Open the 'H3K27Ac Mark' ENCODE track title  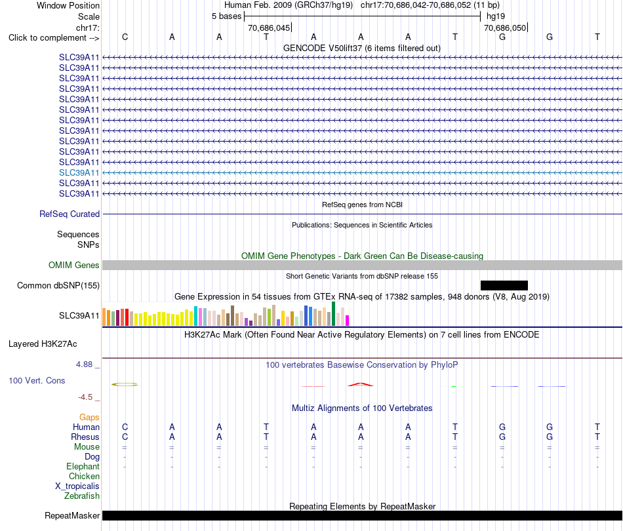(x=362, y=335)
